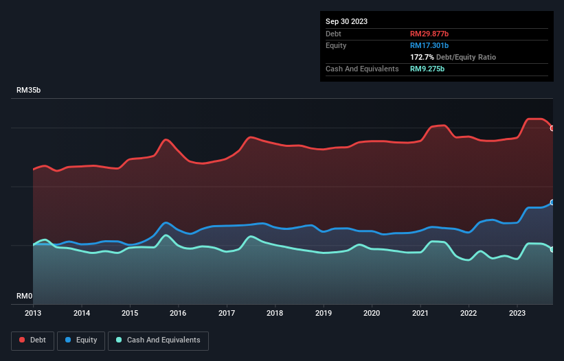Toggle the Equity series legend button
564x361 pixels.
81,340
